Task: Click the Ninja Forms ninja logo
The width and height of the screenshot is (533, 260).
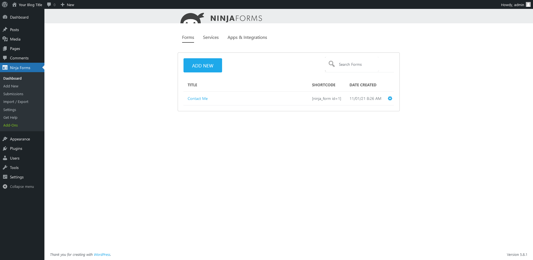Action: pyautogui.click(x=192, y=18)
